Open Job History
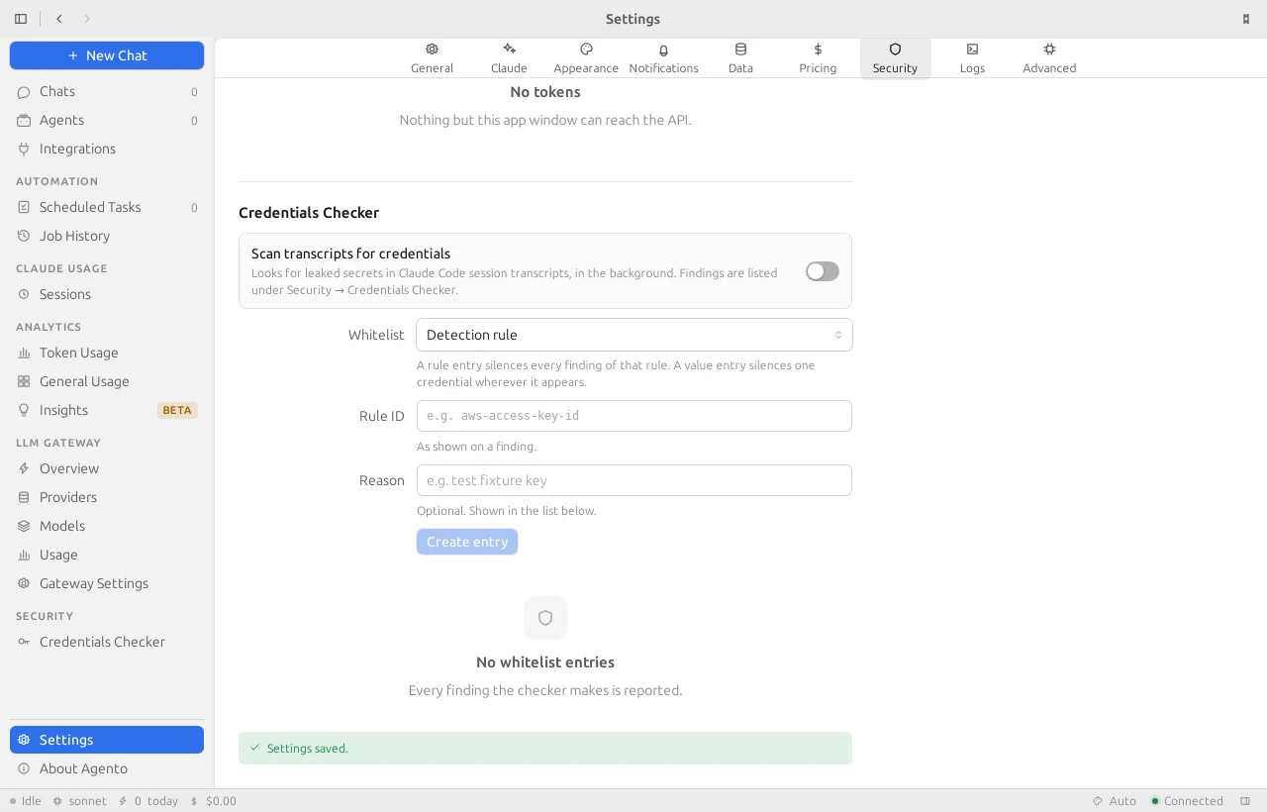This screenshot has height=812, width=1267. pos(107,236)
